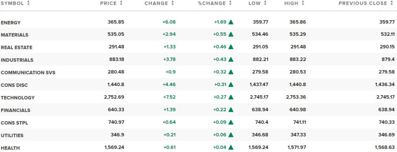Select the TECHNOLOGY symbol

pos(17,98)
